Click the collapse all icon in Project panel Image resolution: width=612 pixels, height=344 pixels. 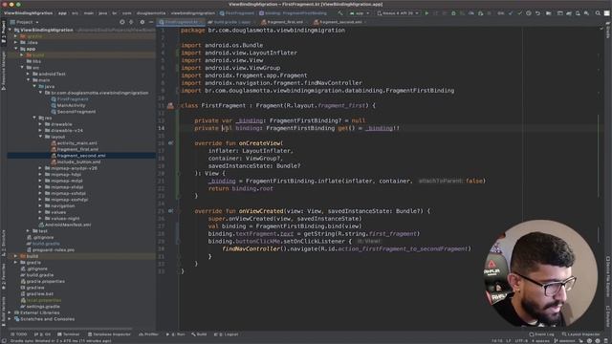pyautogui.click(x=132, y=22)
